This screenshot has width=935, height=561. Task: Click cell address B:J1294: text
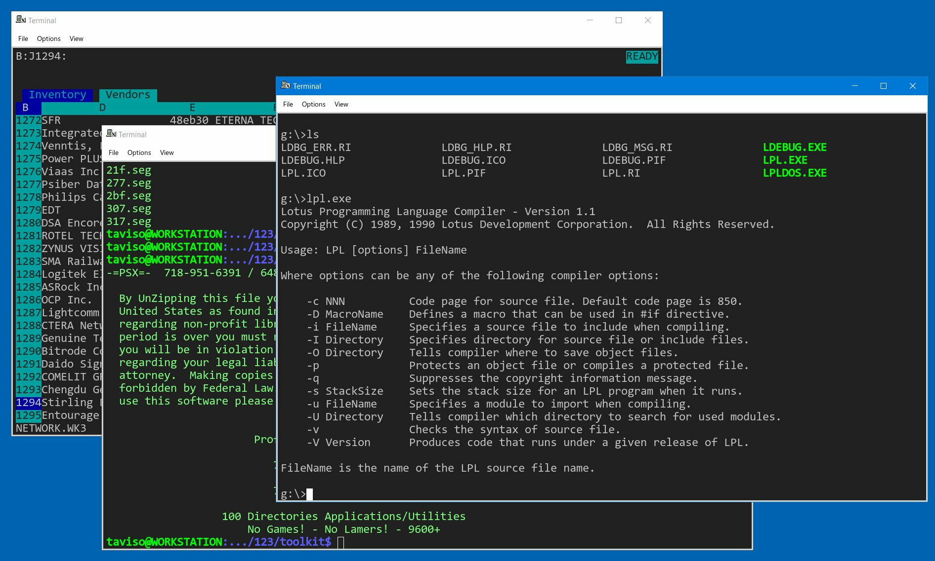pyautogui.click(x=42, y=56)
